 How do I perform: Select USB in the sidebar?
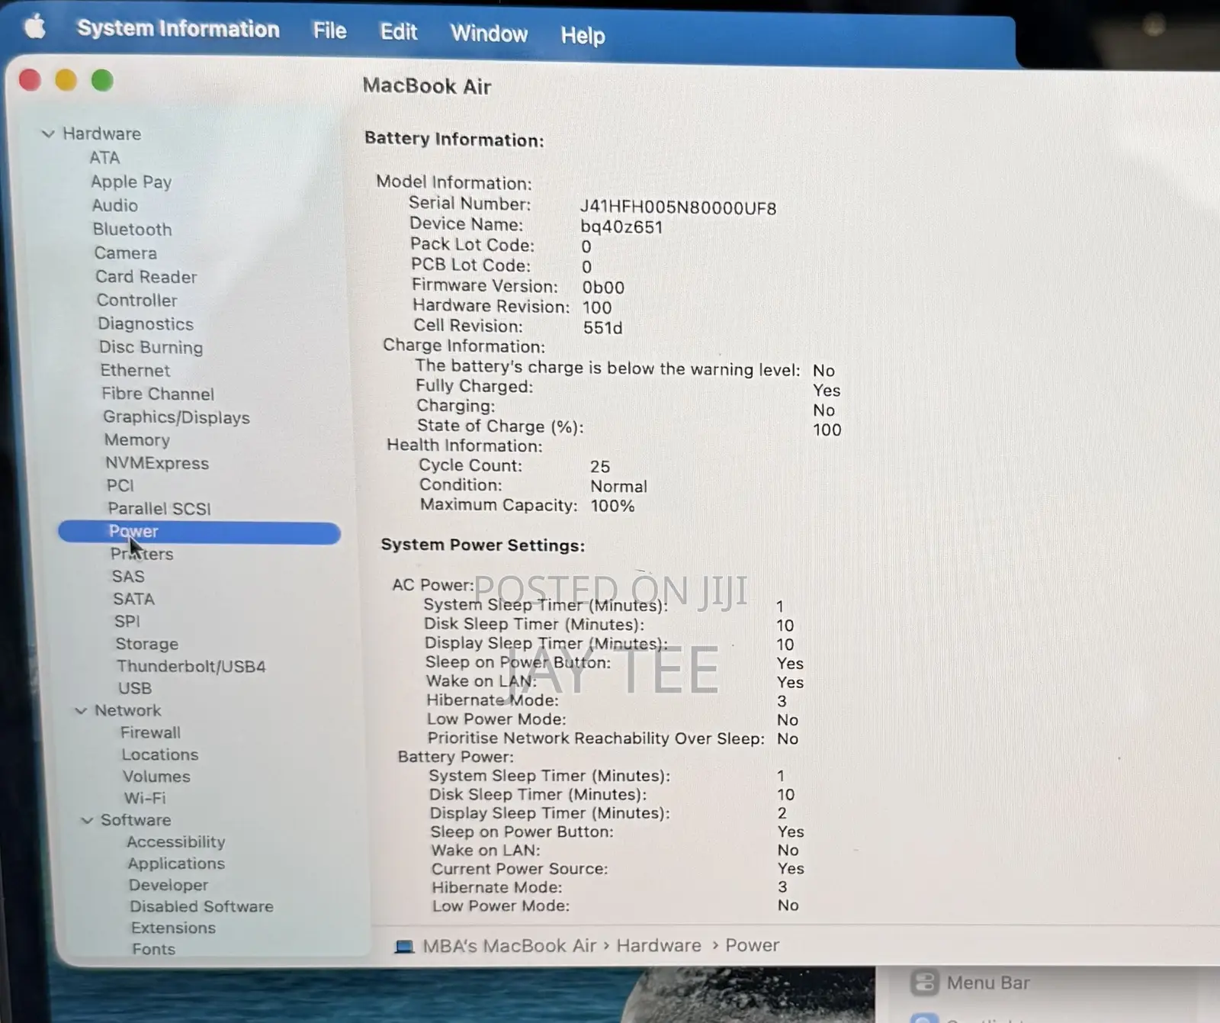(x=135, y=688)
